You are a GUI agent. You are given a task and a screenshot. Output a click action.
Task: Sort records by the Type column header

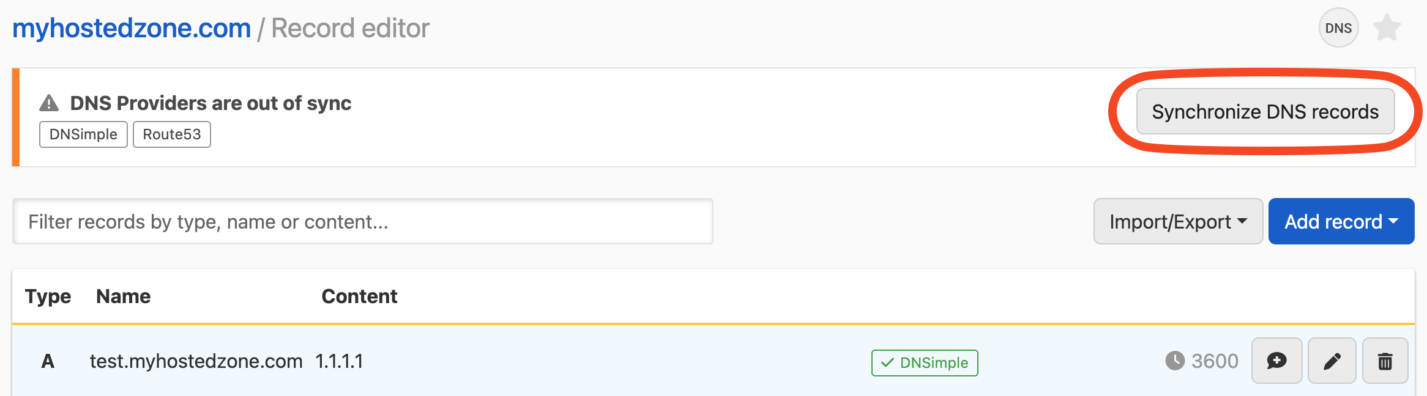pos(48,296)
